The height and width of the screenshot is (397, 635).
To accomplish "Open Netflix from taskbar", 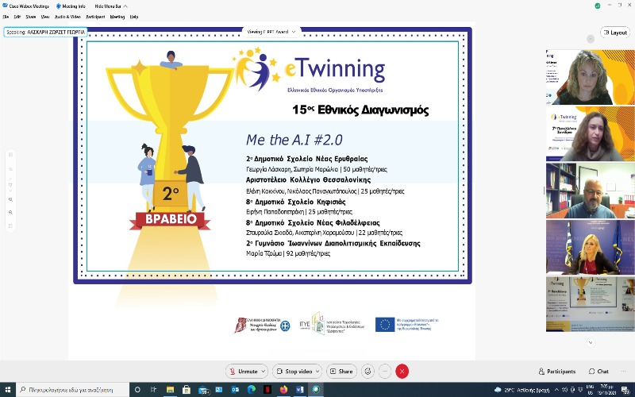I will coord(267,390).
